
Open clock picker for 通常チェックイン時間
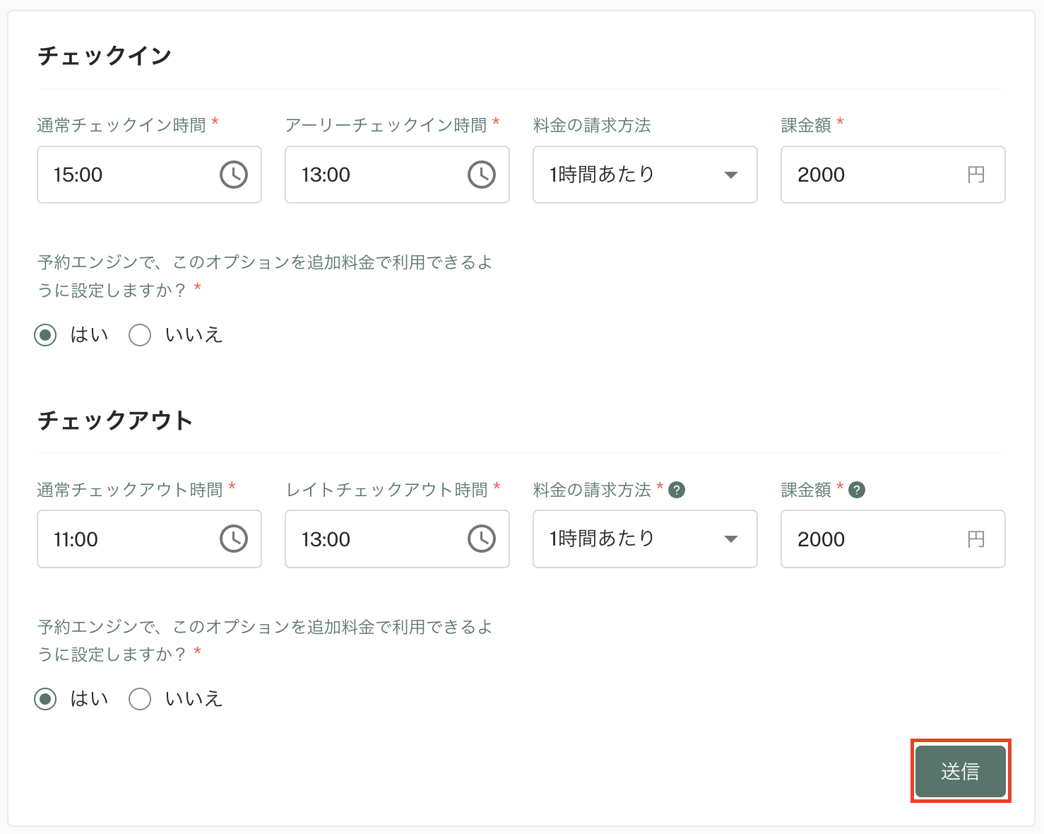tap(234, 175)
